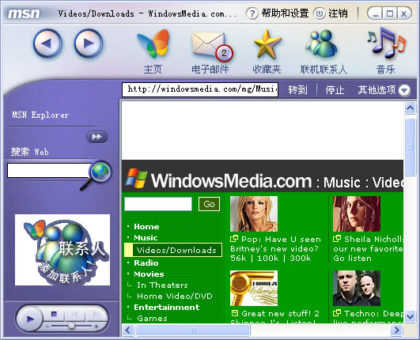Open the online contacts people icon
The image size is (420, 340).
pos(322,44)
